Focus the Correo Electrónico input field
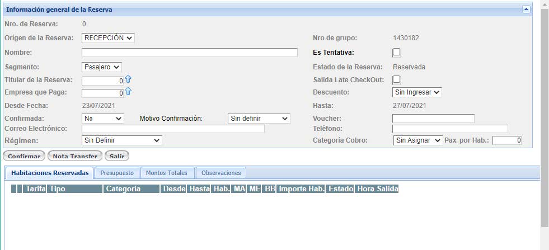 point(173,129)
